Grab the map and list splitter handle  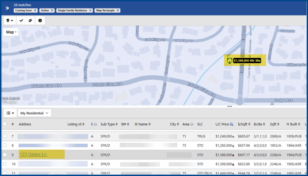coord(229,107)
